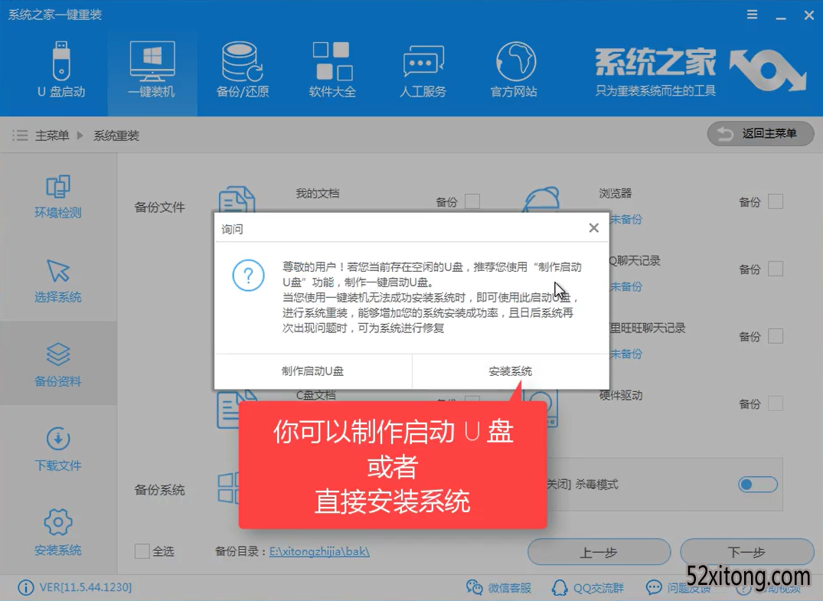Check 阿里旺旺聊天记录 backup checkbox
The width and height of the screenshot is (823, 601).
[776, 336]
